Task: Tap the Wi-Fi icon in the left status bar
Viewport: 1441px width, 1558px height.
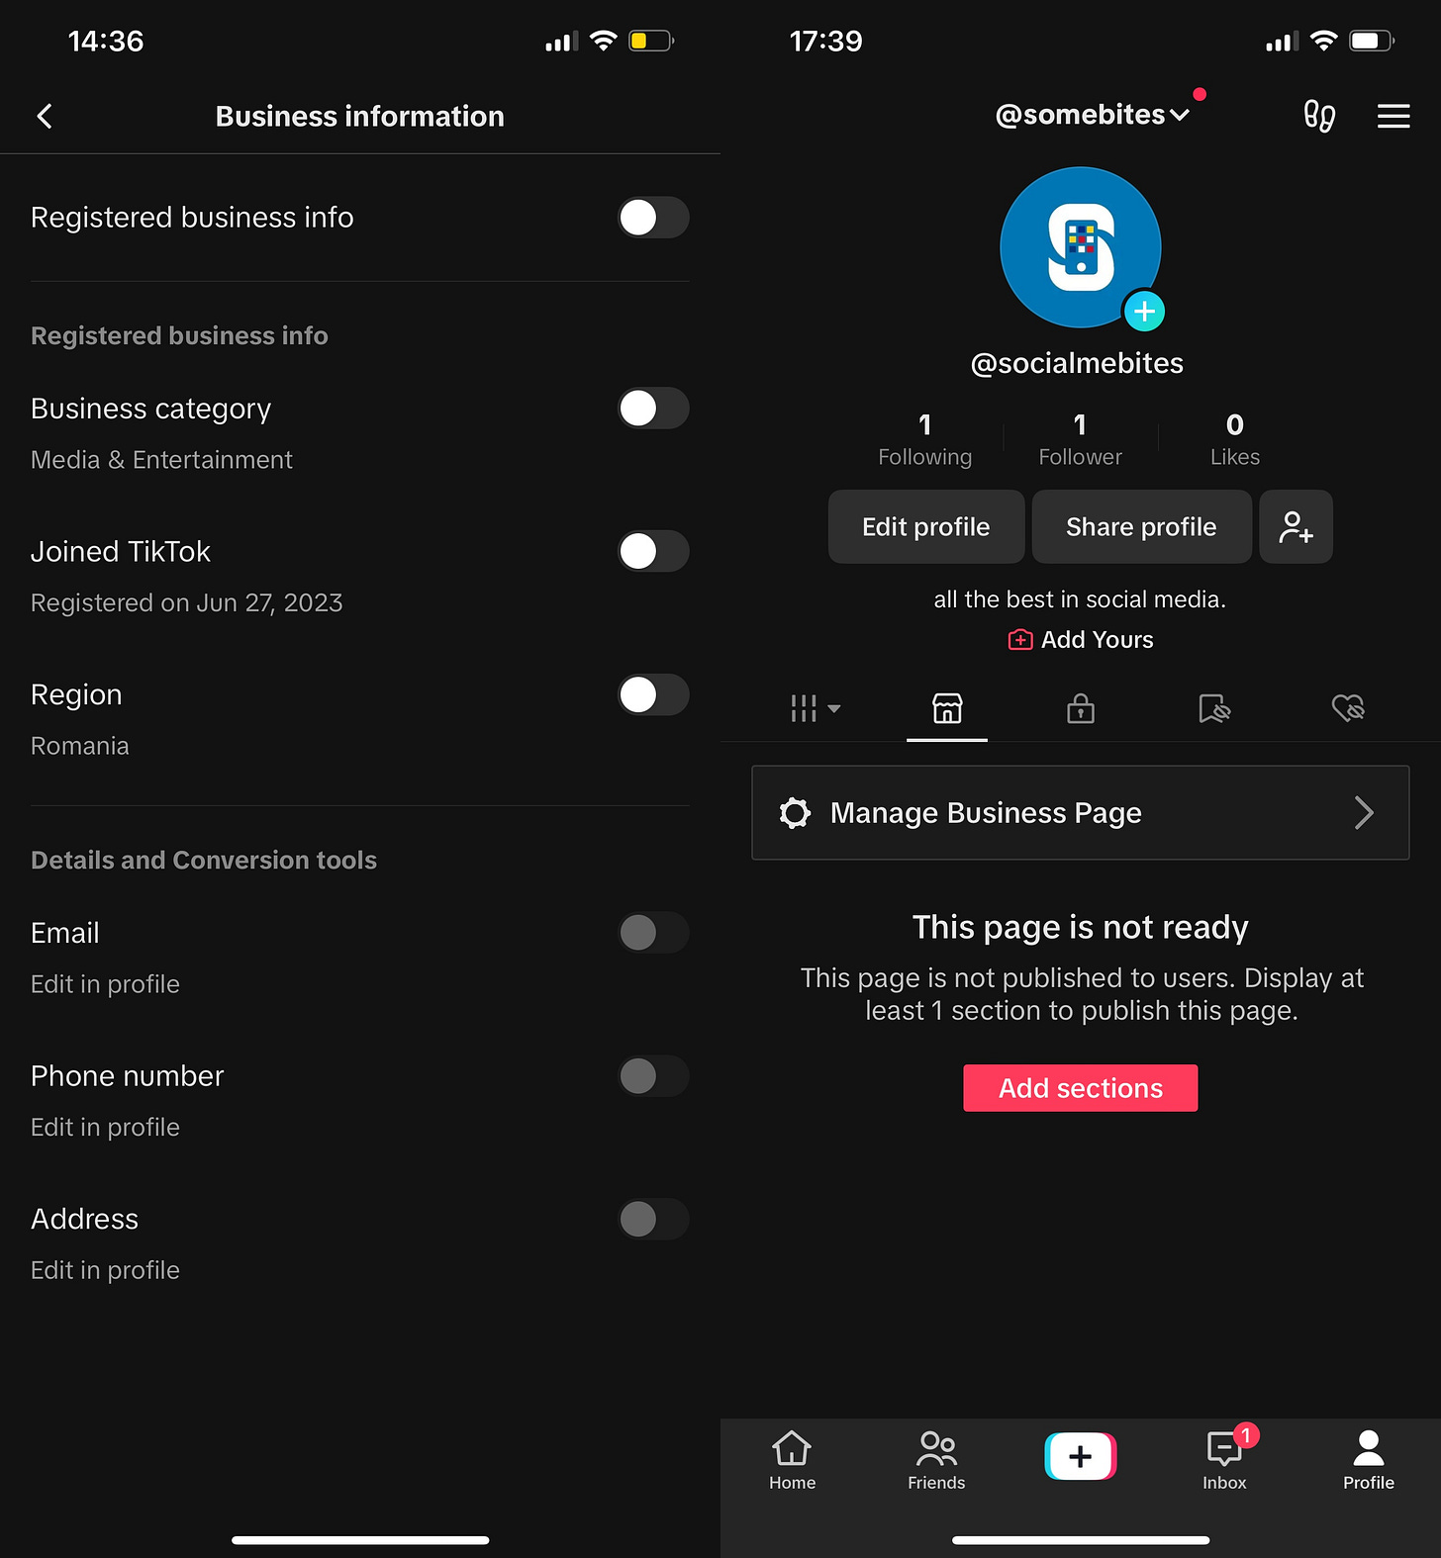Action: tap(603, 41)
